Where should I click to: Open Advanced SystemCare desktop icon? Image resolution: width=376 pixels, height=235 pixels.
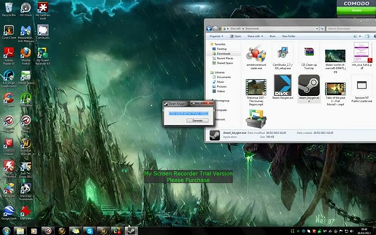click(8, 79)
